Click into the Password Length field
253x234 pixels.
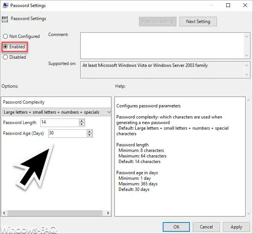[59, 123]
